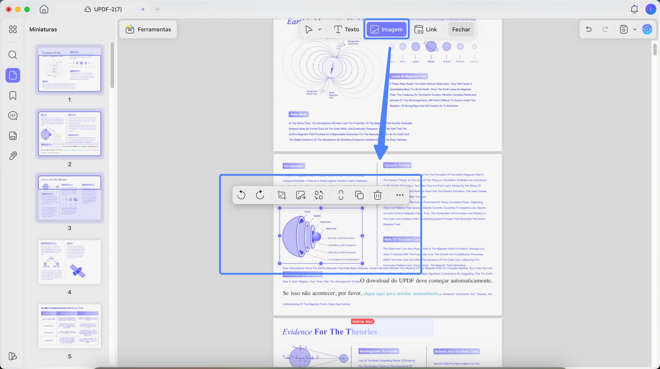
Task: Open page 3 thumbnail
Action: coord(70,198)
